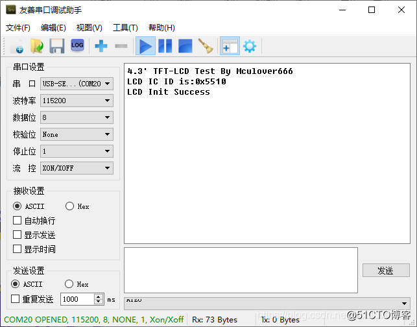Open the 校验位 dropdown showing None
The width and height of the screenshot is (417, 327).
click(77, 134)
